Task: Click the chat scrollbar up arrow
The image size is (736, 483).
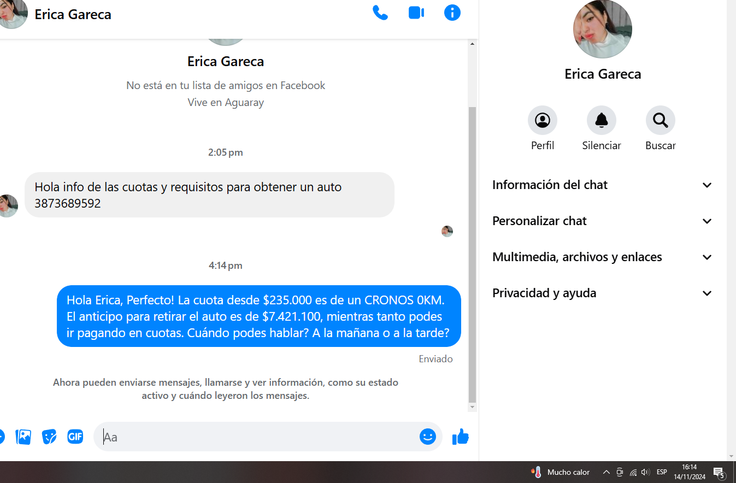Action: pos(473,44)
